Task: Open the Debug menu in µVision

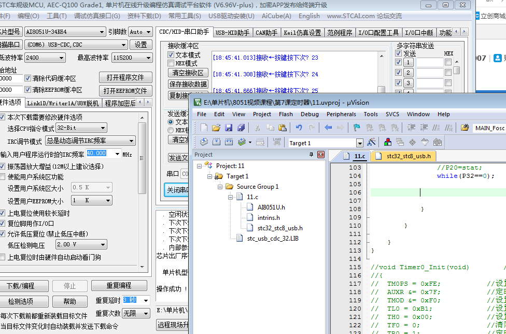Action: click(x=310, y=114)
